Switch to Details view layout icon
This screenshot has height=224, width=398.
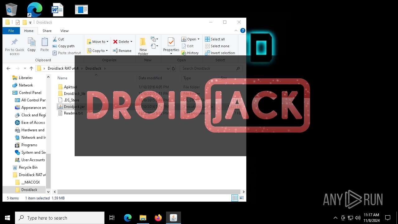pos(235,198)
